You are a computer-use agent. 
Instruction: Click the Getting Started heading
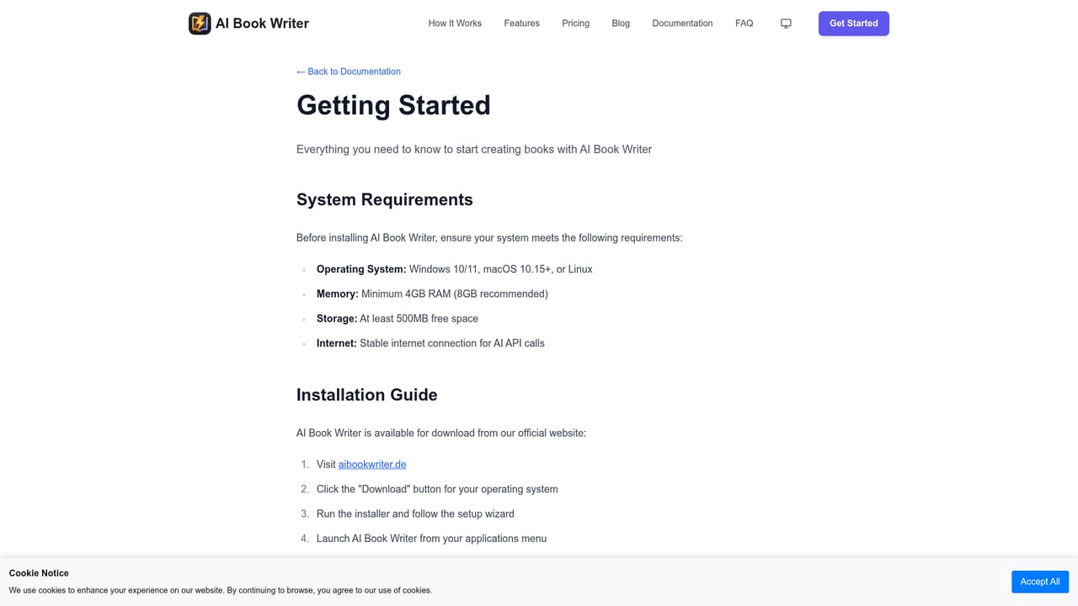click(393, 105)
